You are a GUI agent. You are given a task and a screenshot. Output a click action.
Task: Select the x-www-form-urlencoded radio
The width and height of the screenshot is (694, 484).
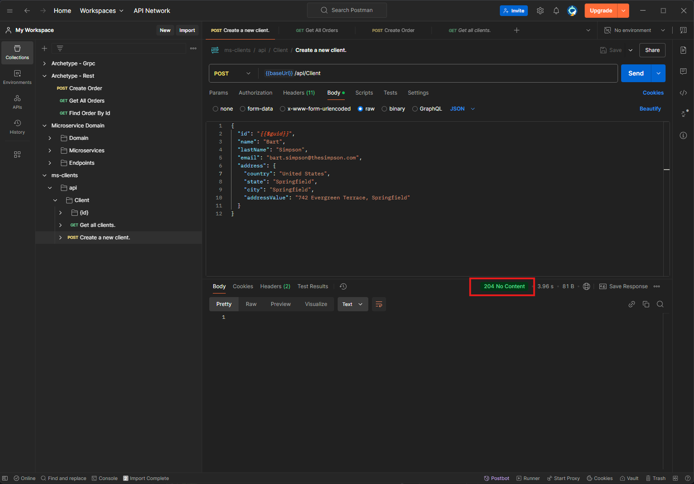[283, 109]
